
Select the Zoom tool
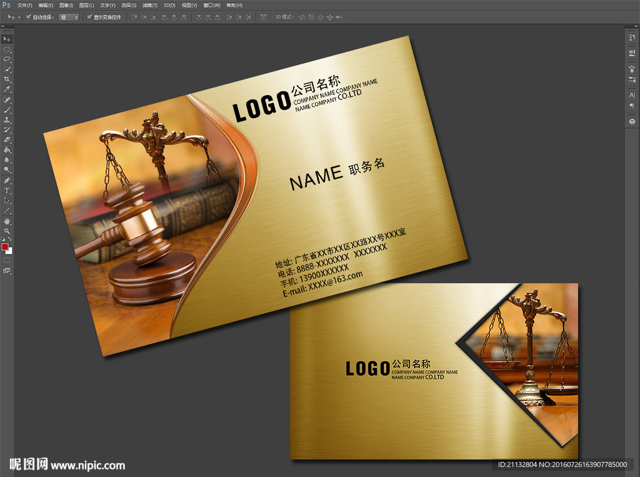tap(7, 231)
